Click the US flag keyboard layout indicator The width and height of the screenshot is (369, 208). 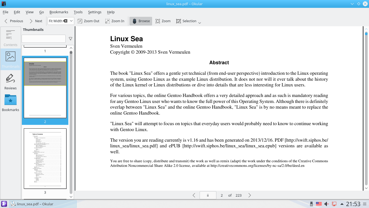319,204
